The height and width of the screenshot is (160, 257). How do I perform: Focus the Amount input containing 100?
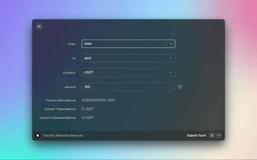tap(128, 87)
